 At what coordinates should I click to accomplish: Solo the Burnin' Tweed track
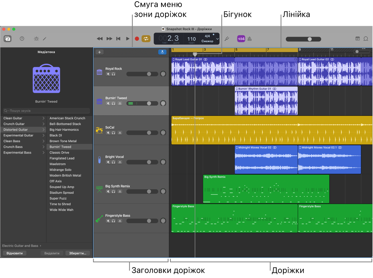click(x=113, y=103)
